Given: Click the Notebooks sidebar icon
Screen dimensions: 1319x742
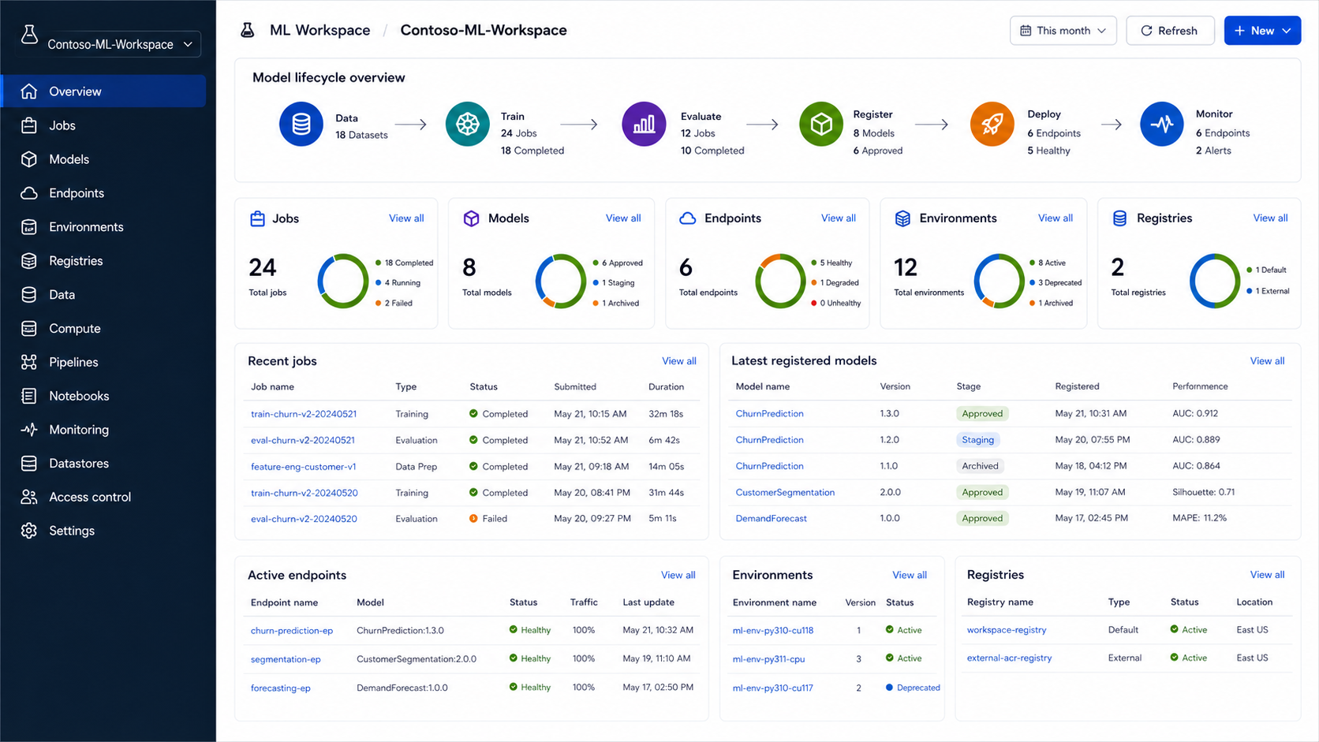Looking at the screenshot, I should coord(29,396).
